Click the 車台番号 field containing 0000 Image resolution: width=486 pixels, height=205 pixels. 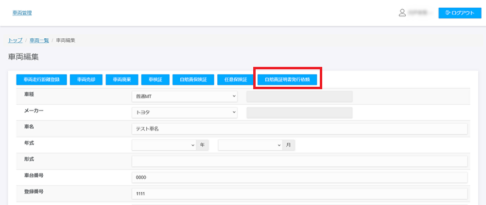point(299,177)
